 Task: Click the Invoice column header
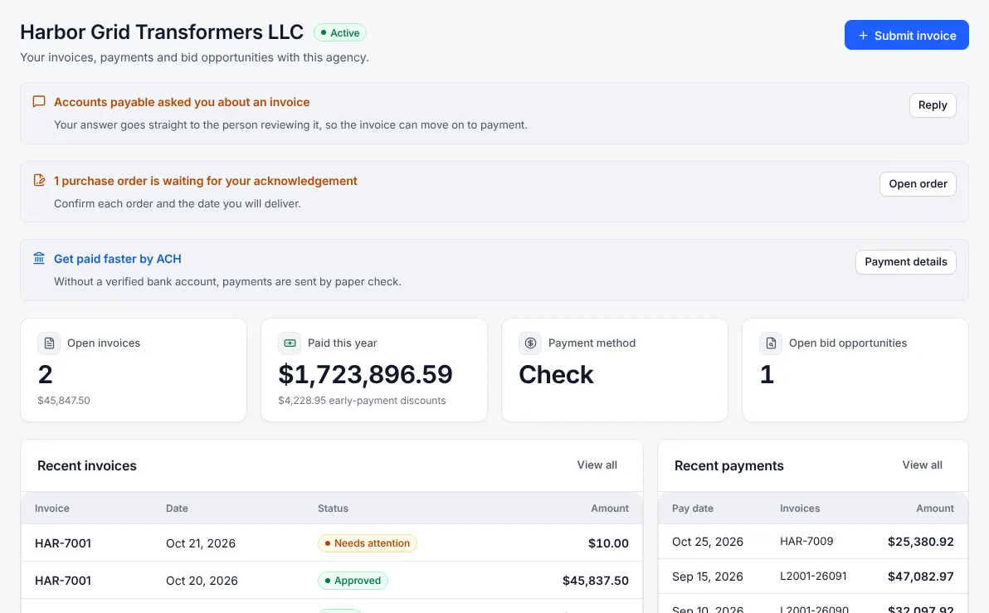coord(51,508)
